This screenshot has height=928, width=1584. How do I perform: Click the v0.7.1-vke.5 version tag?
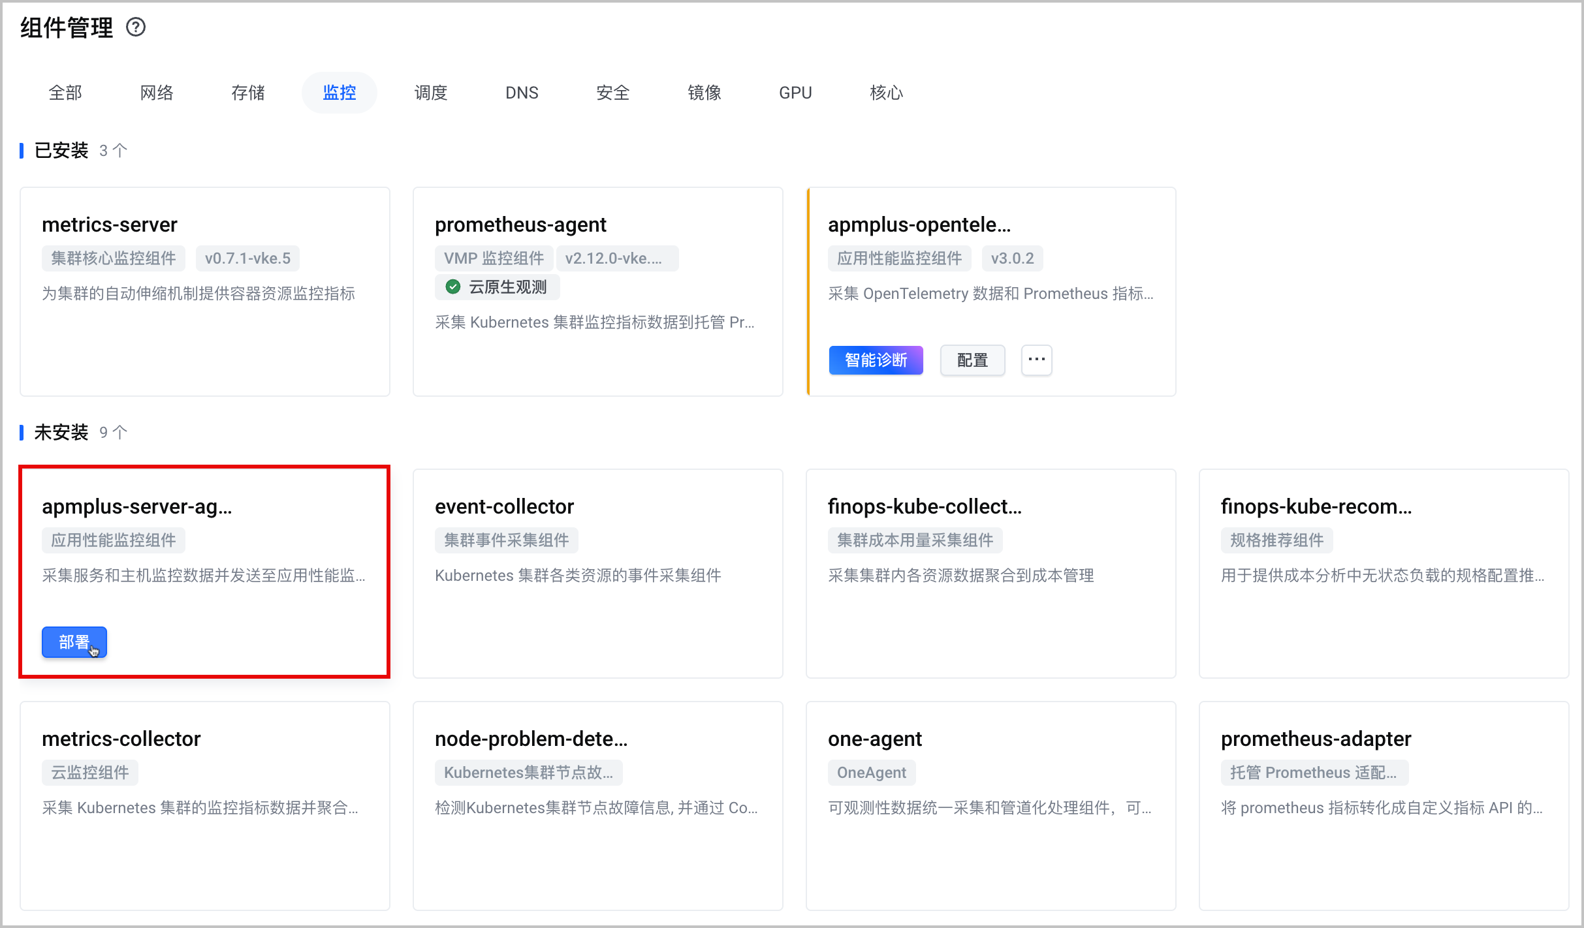point(247,258)
